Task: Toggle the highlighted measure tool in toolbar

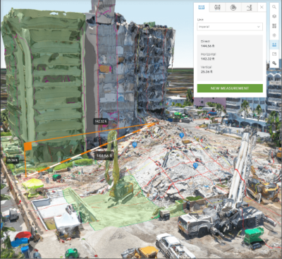Action: 274,44
